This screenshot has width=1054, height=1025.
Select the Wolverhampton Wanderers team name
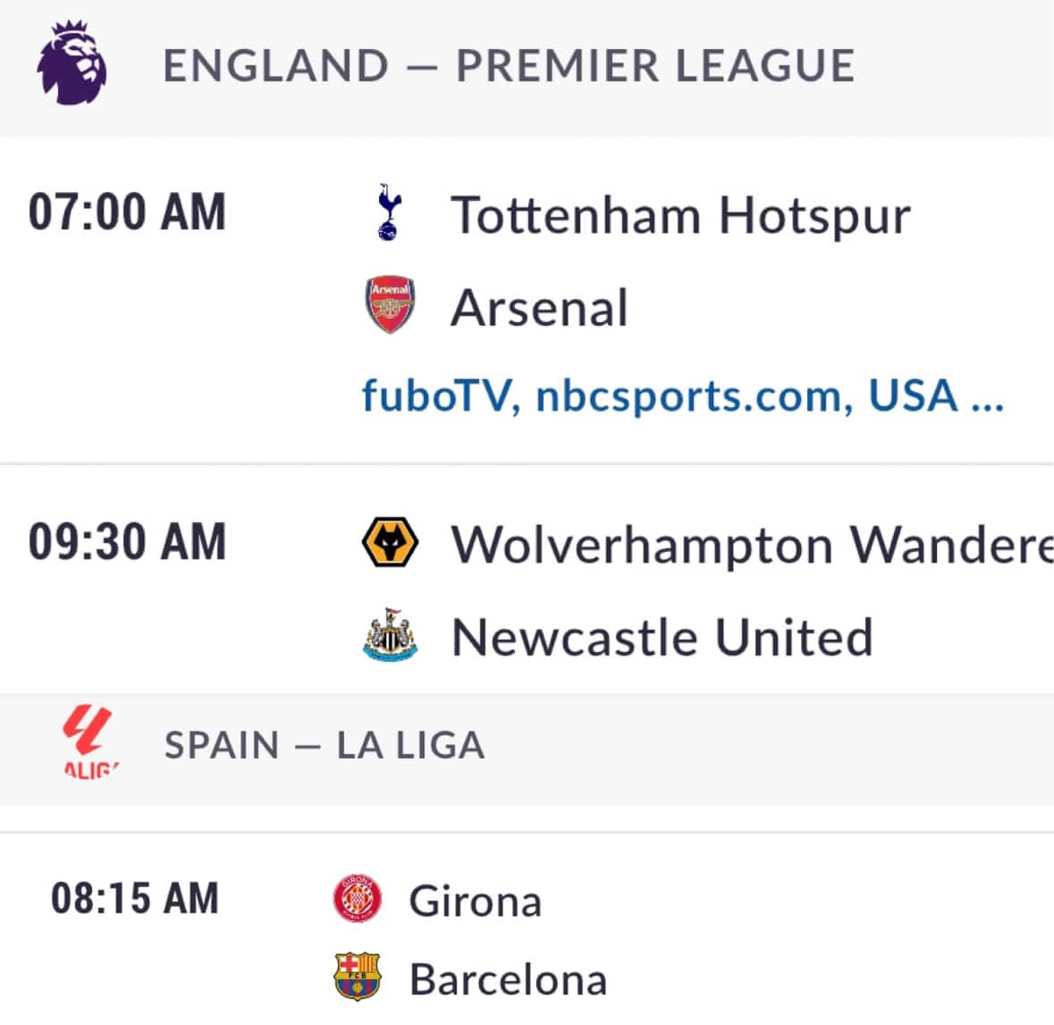[x=752, y=544]
